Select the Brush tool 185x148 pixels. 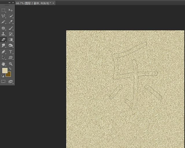pos(11,28)
